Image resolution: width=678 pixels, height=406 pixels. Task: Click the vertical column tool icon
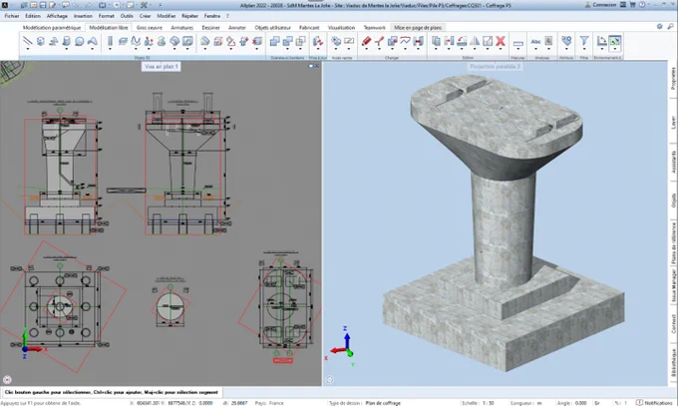pyautogui.click(x=110, y=41)
